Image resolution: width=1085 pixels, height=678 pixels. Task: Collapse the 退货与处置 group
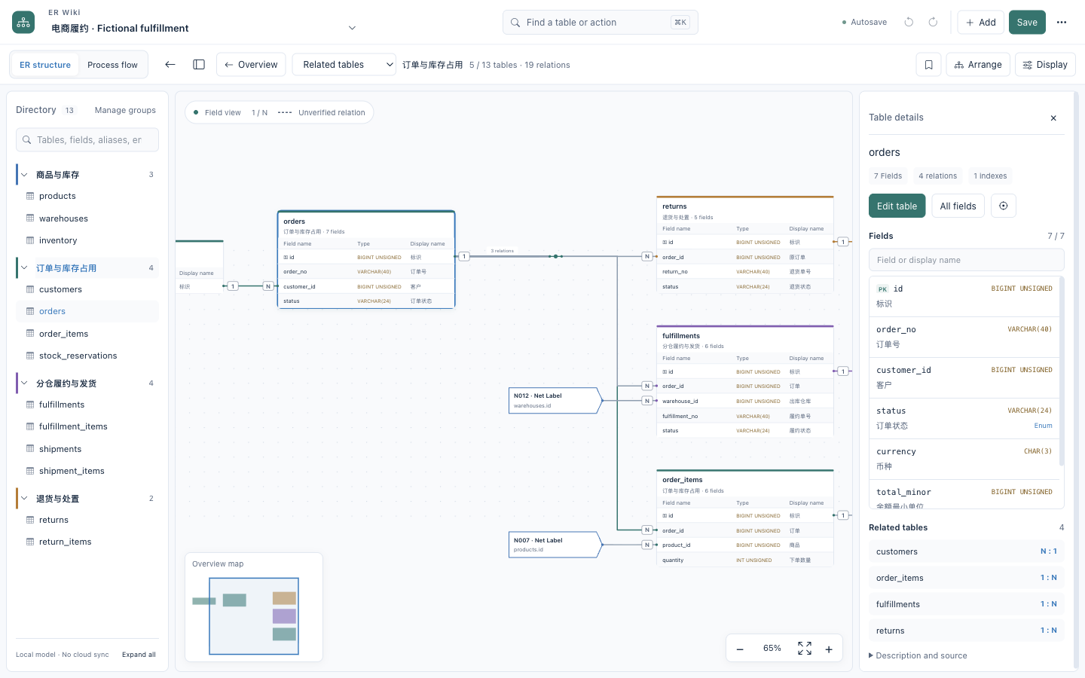pyautogui.click(x=24, y=499)
